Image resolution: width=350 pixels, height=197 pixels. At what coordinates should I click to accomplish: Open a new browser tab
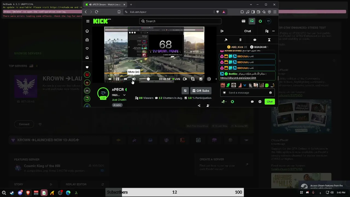[131, 5]
